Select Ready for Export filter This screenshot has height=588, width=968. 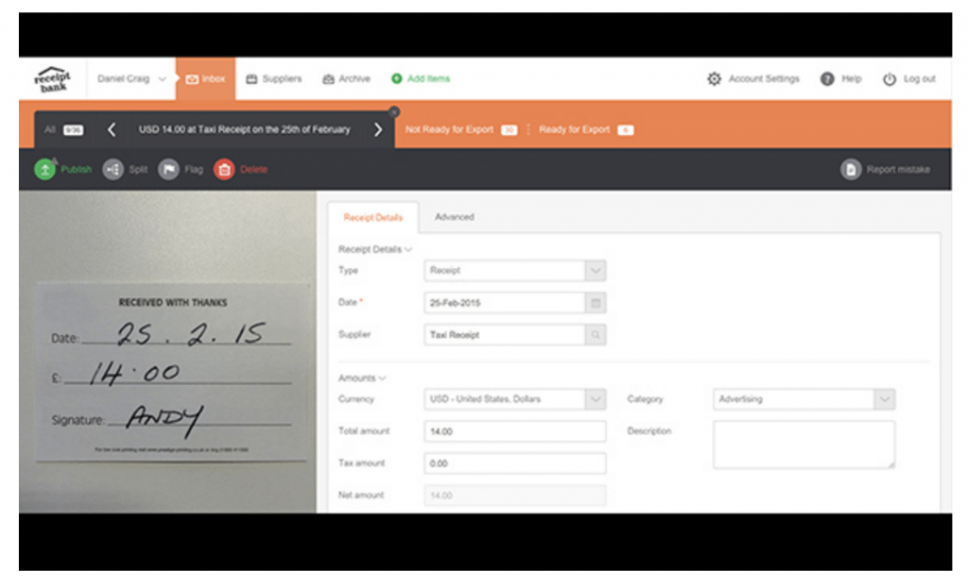tap(586, 130)
